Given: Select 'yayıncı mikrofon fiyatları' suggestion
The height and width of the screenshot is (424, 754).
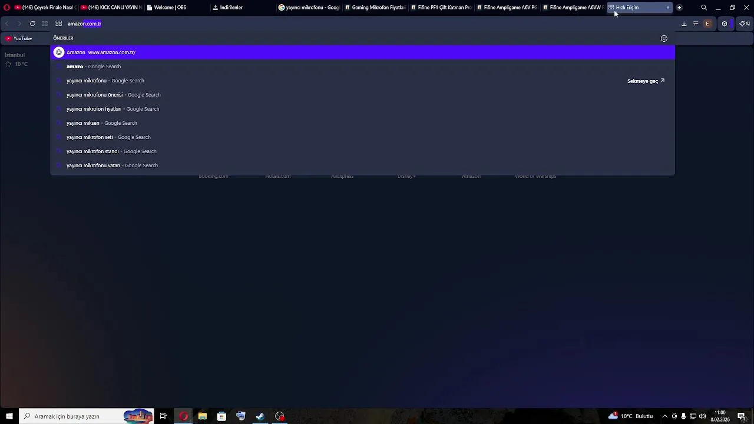Looking at the screenshot, I should pos(362,109).
